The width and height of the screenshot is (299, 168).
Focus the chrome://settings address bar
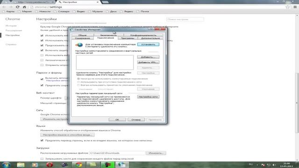pyautogui.click(x=157, y=7)
